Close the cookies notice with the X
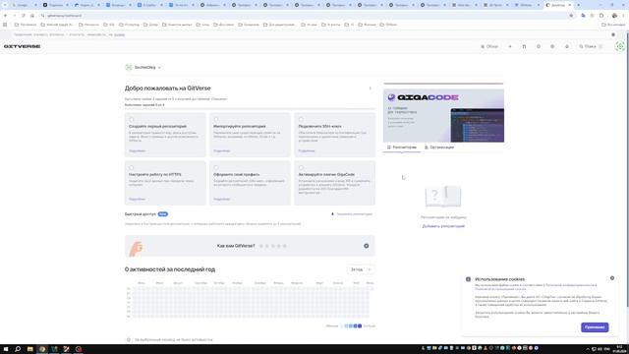 [612, 278]
